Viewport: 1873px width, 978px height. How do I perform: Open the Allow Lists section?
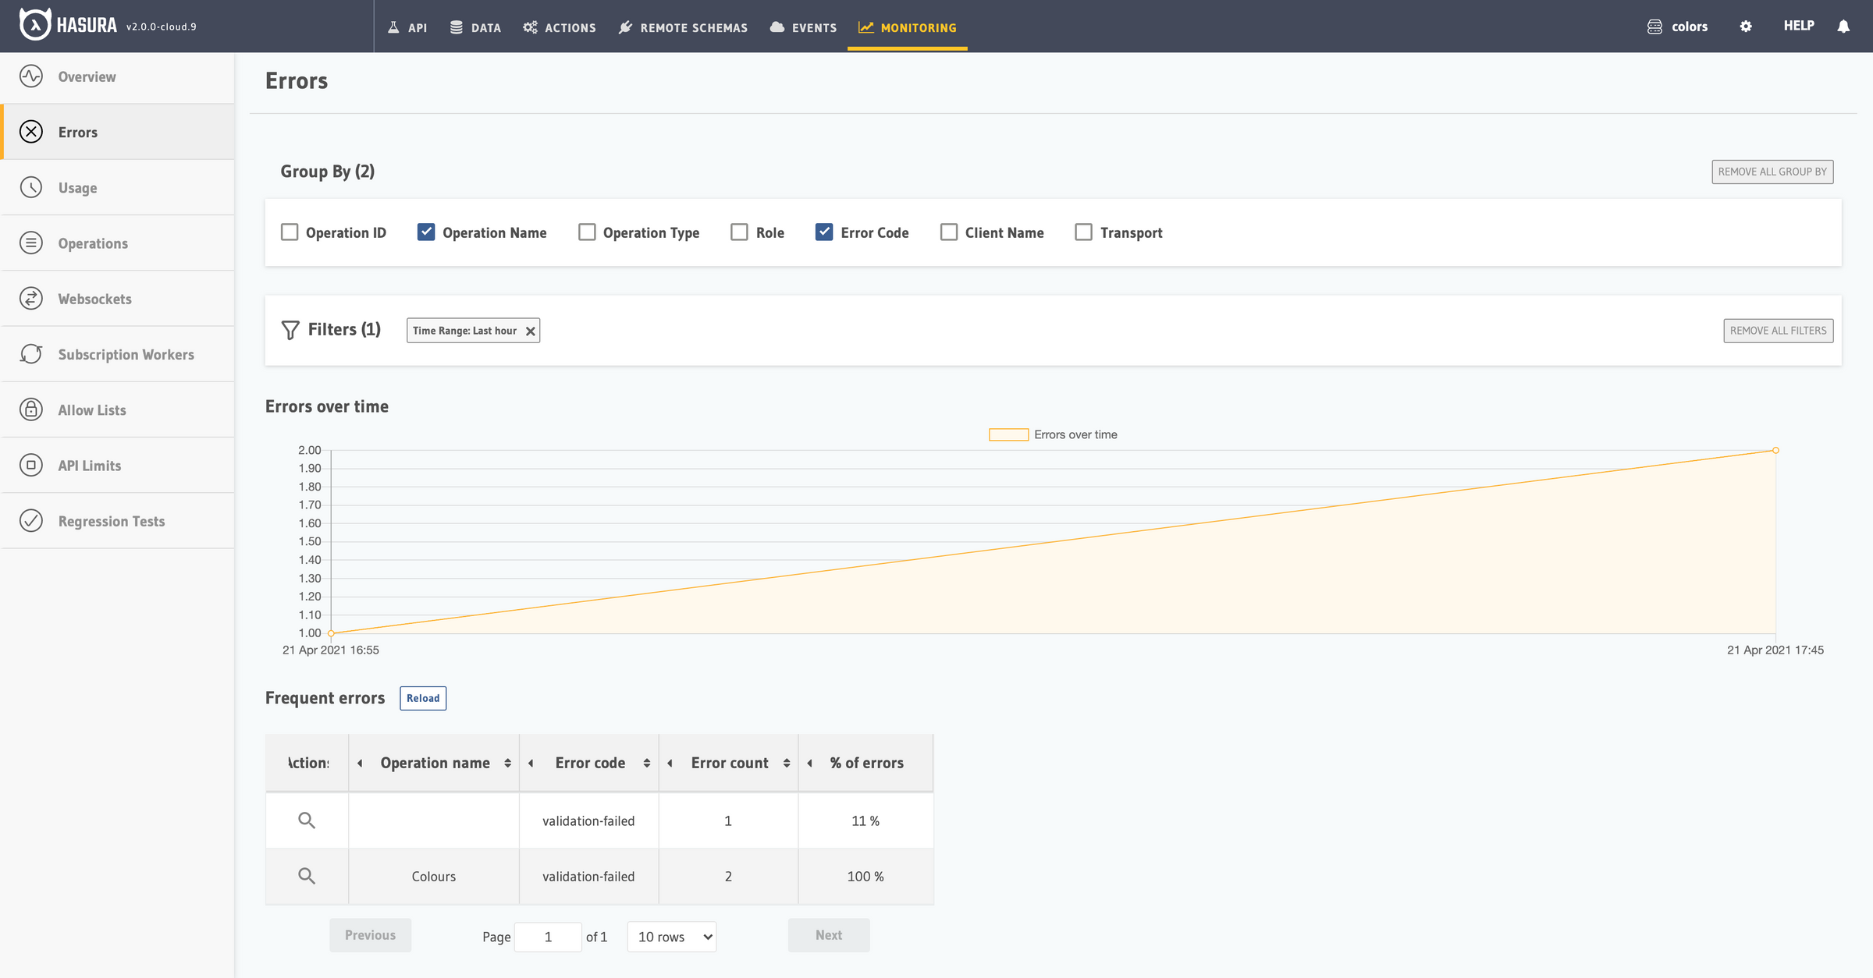pos(91,409)
